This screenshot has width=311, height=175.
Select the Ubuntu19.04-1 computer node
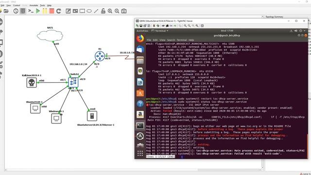35,108
